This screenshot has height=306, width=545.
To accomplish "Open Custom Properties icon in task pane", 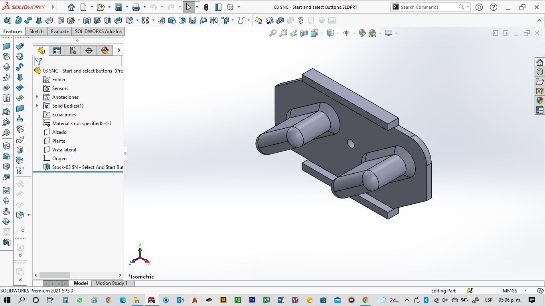I will click(x=540, y=110).
